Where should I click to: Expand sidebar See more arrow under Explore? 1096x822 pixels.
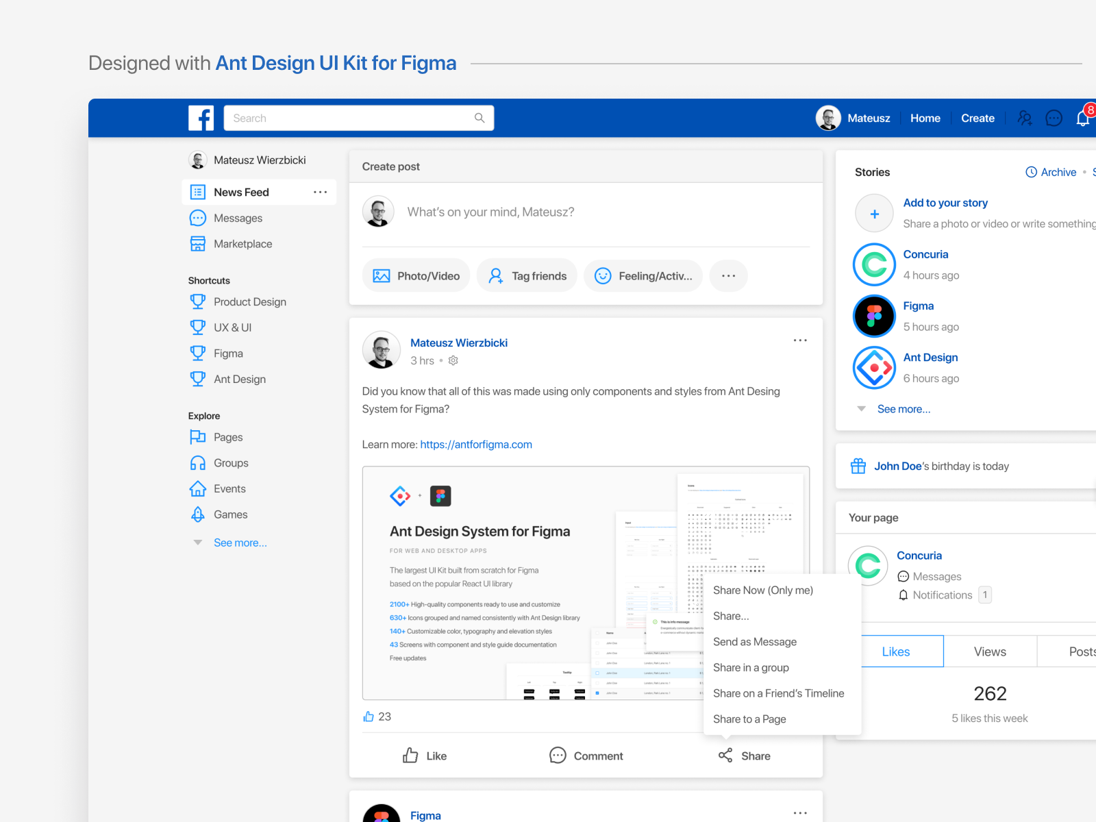coord(198,543)
